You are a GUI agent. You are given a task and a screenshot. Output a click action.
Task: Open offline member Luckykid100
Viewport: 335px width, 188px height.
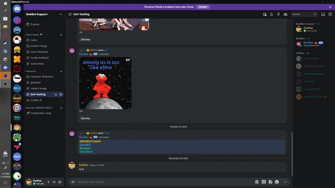314,89
